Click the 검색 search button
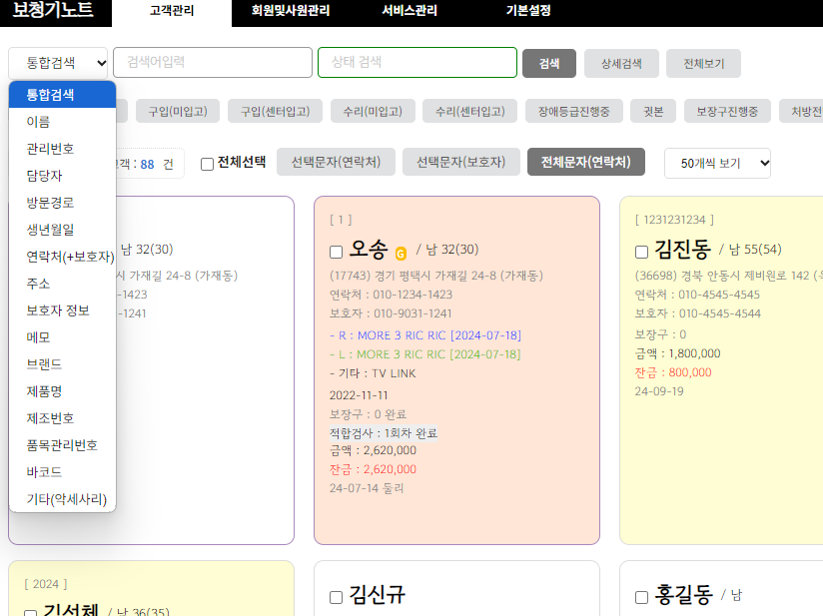Image resolution: width=823 pixels, height=616 pixels. (548, 62)
